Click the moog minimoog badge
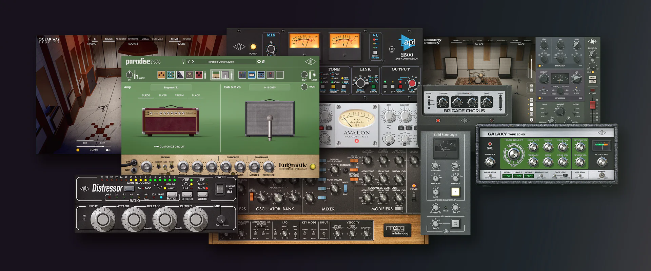Image resolution: width=651 pixels, height=271 pixels. pos(398,230)
